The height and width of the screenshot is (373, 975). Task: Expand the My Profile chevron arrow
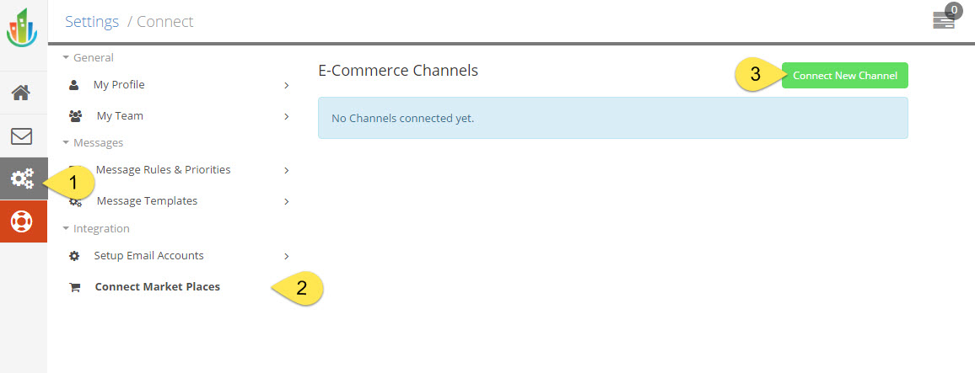tap(287, 85)
